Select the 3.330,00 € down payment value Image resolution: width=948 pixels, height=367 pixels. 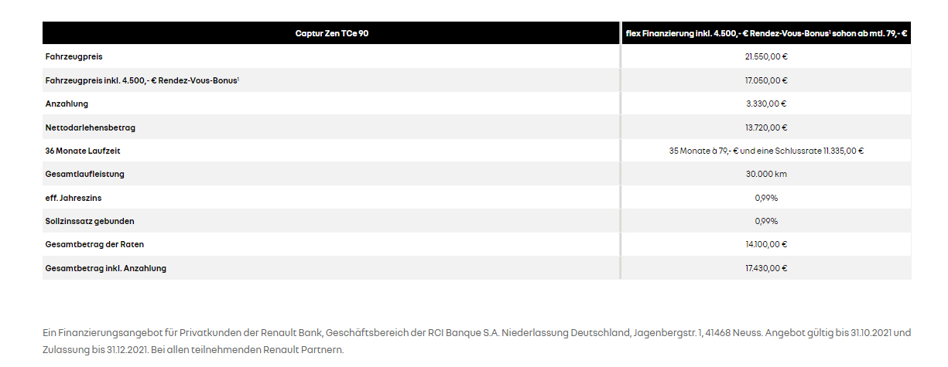766,104
